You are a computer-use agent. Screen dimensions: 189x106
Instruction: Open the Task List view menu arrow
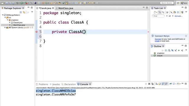click(186, 12)
